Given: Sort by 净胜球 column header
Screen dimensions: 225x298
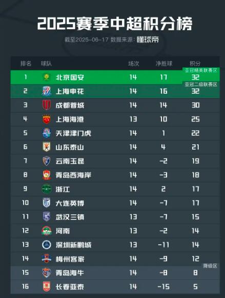Looking at the screenshot, I should pyautogui.click(x=164, y=64).
